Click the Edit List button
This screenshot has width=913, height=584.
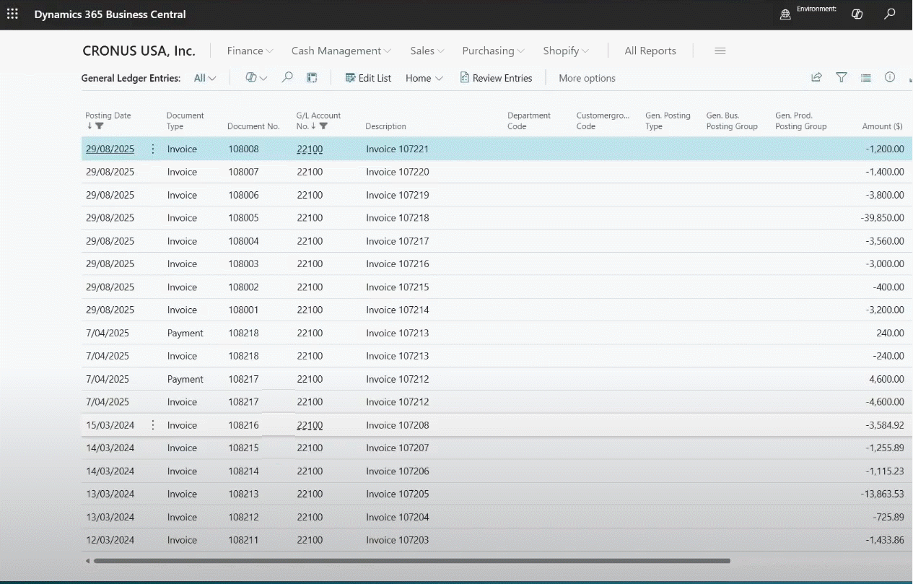click(x=368, y=78)
